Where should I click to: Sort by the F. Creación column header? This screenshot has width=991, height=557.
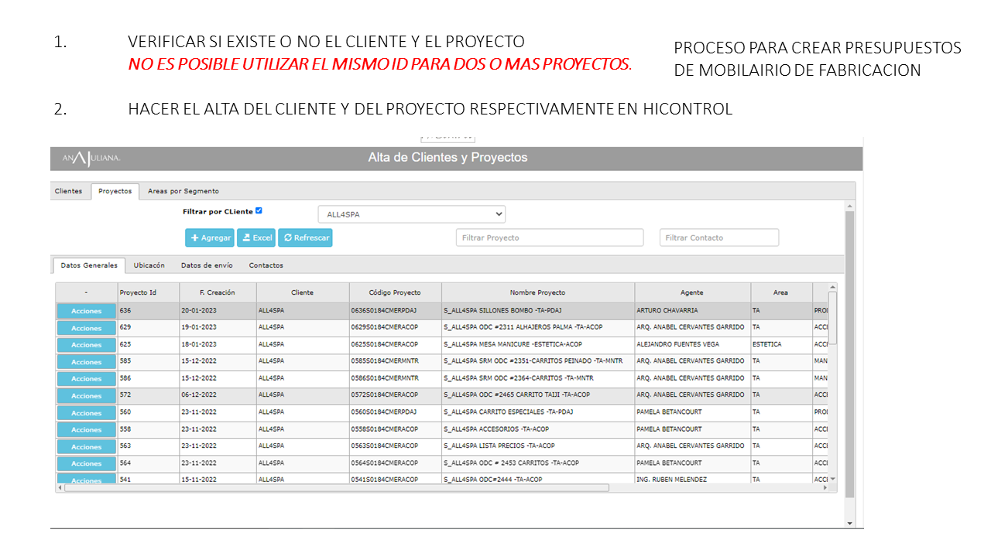click(217, 292)
